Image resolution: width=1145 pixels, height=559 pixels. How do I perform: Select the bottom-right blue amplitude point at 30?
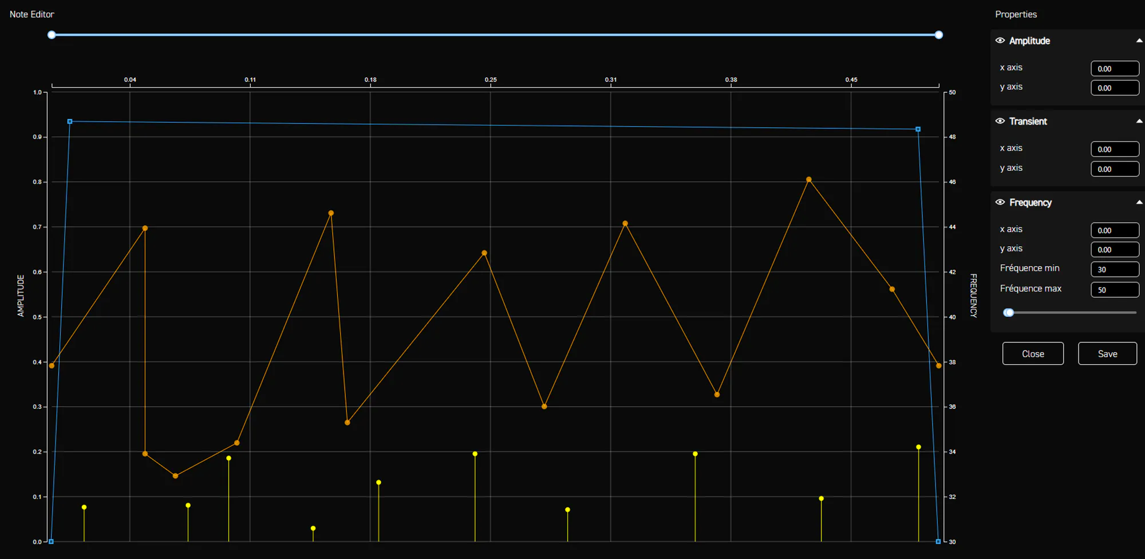938,541
